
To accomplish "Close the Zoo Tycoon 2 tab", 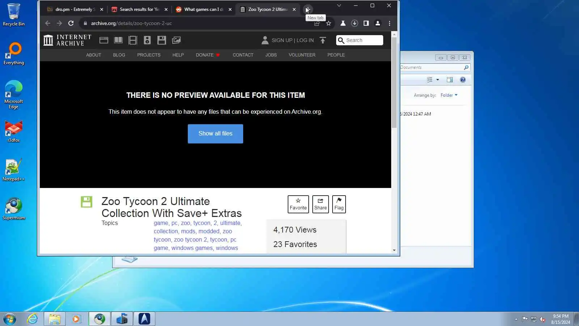I will tap(294, 9).
